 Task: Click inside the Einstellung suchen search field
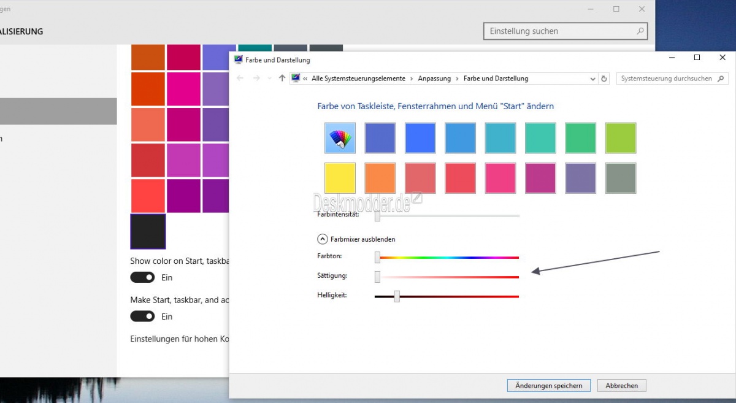click(x=552, y=31)
